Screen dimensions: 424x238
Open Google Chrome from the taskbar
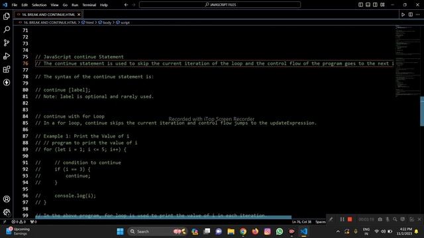[243, 231]
